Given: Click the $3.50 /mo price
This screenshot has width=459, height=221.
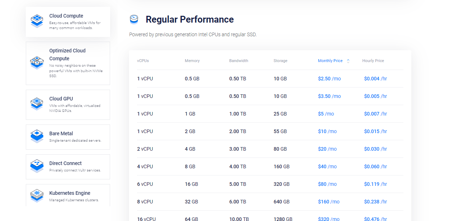Looking at the screenshot, I should click(329, 96).
